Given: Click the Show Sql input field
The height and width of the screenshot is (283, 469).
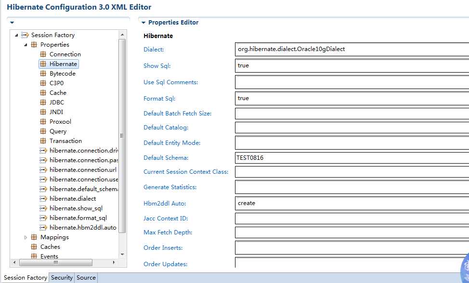Looking at the screenshot, I should coord(352,66).
